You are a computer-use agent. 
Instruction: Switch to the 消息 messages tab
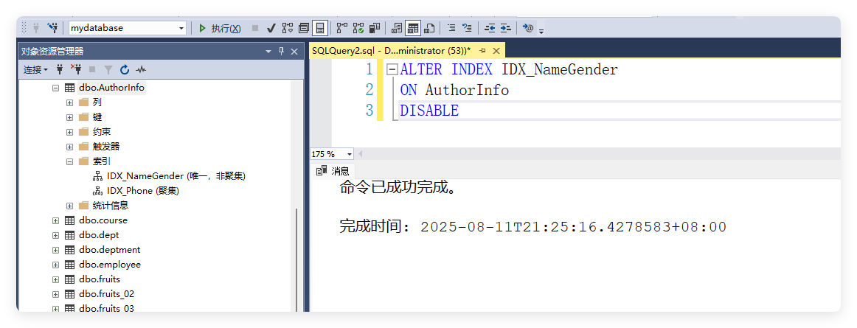coord(333,171)
